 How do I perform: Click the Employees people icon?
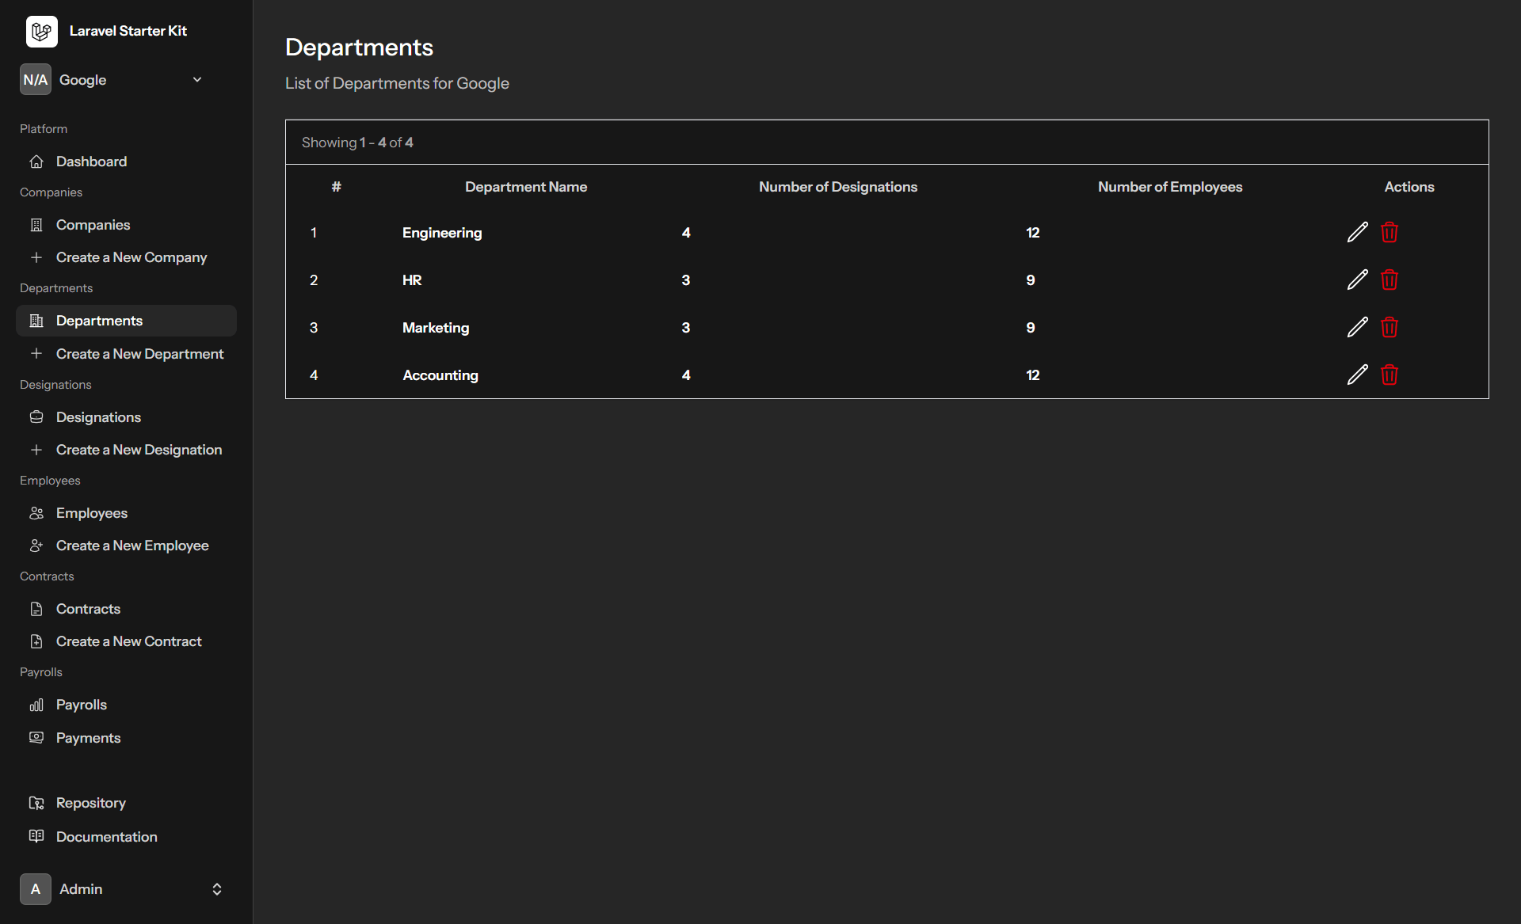(x=36, y=513)
